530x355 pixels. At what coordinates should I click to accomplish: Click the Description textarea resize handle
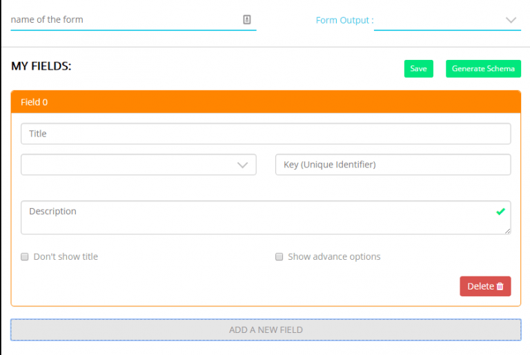click(507, 231)
